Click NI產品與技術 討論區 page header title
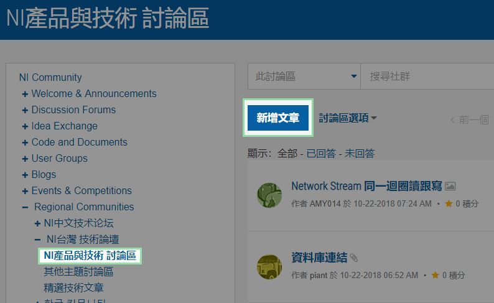 pos(108,19)
